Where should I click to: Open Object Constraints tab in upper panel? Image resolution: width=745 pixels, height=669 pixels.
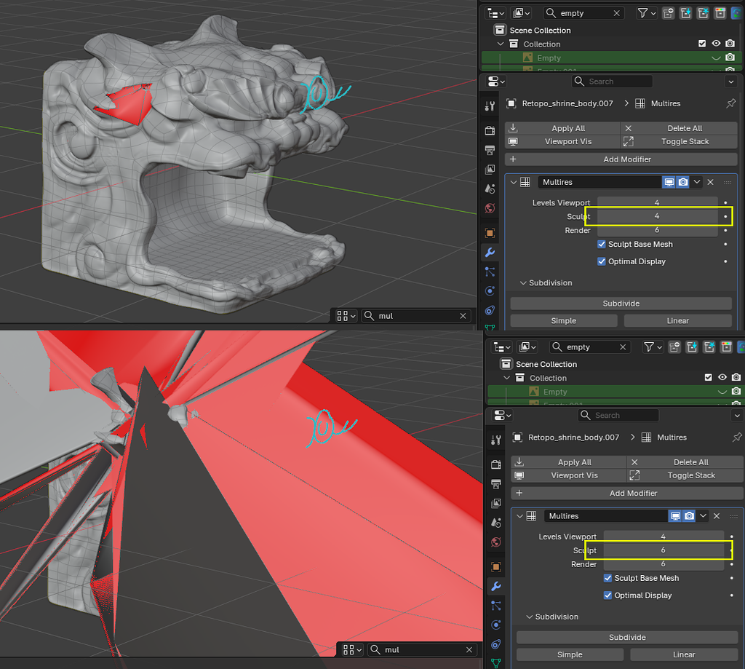[x=490, y=311]
